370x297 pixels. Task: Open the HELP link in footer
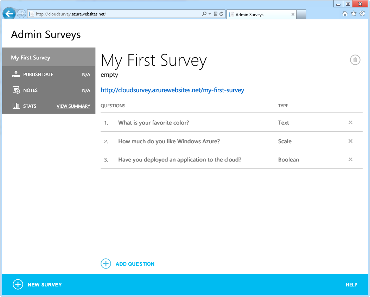[351, 285]
